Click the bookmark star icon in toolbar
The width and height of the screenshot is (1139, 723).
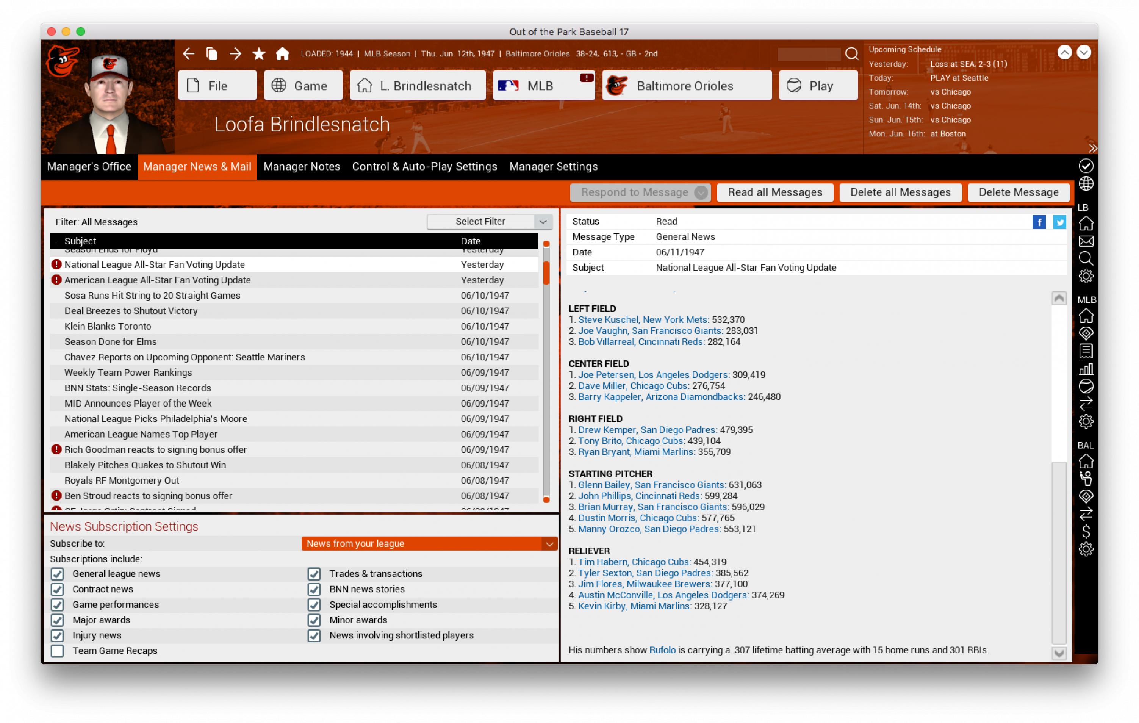coord(259,54)
